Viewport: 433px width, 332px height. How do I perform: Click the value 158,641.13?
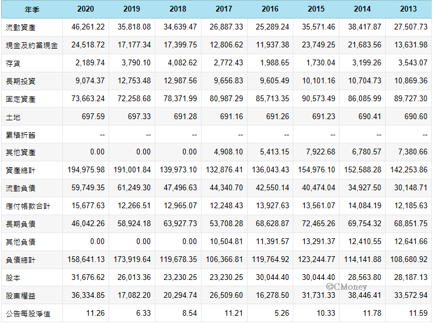[86, 260]
